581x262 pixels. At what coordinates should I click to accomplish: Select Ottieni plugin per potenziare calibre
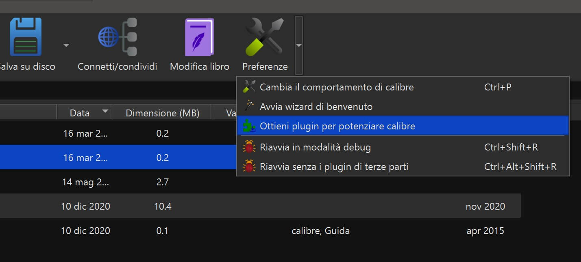(x=337, y=126)
